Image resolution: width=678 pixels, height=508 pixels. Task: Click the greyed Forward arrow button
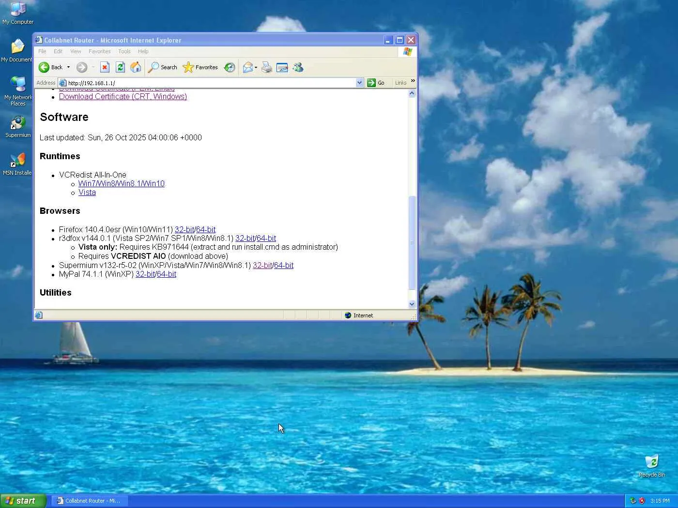tap(82, 67)
